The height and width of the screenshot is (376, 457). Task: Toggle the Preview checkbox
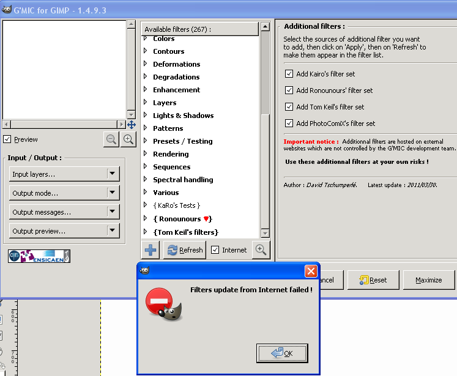[7, 139]
